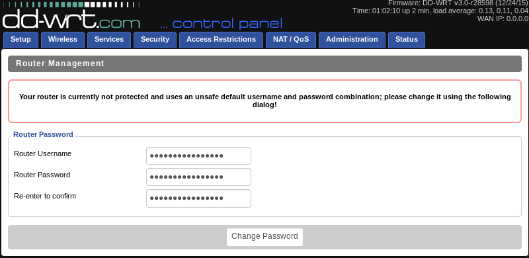Viewport: 529px width, 258px height.
Task: Go to the Services tab
Action: pyautogui.click(x=109, y=40)
